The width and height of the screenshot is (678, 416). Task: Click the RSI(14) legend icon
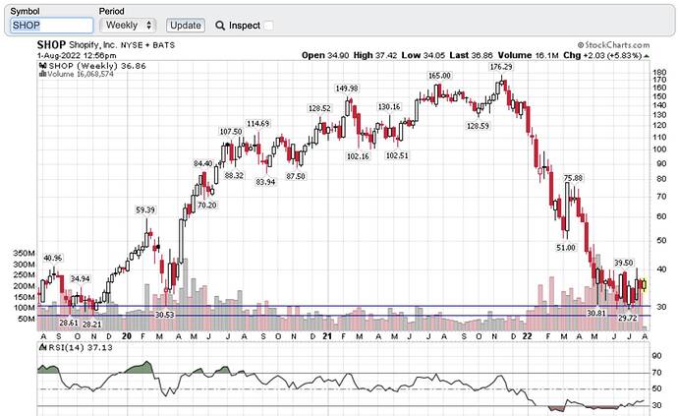coord(43,347)
